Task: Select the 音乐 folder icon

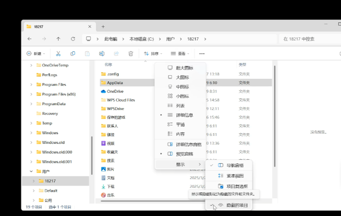Action: [x=103, y=195]
